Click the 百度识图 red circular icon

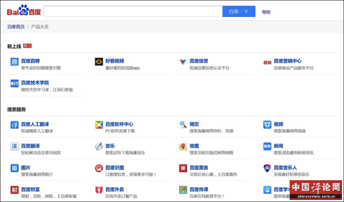99,168
